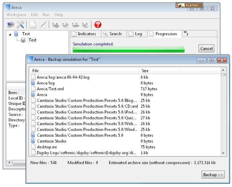Select the desktop.ini file name
This screenshot has width=232, height=187.
point(47,147)
